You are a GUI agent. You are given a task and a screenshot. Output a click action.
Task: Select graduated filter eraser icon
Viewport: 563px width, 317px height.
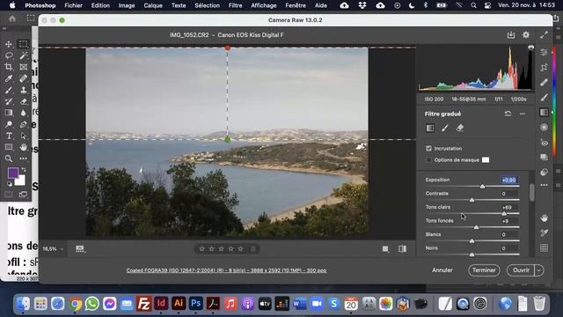(460, 128)
